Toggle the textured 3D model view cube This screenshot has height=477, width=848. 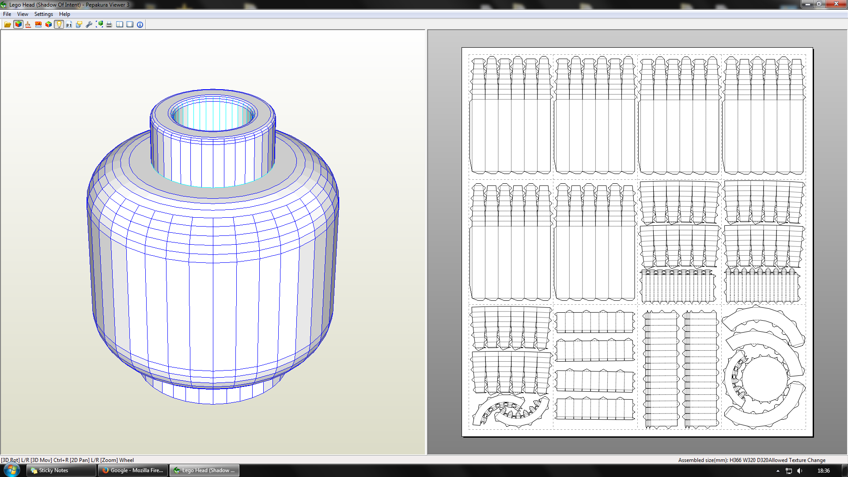pyautogui.click(x=18, y=25)
